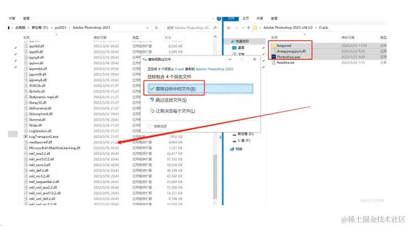Select the Photoshop.exe application icon
This screenshot has height=226, width=408.
click(x=273, y=57)
